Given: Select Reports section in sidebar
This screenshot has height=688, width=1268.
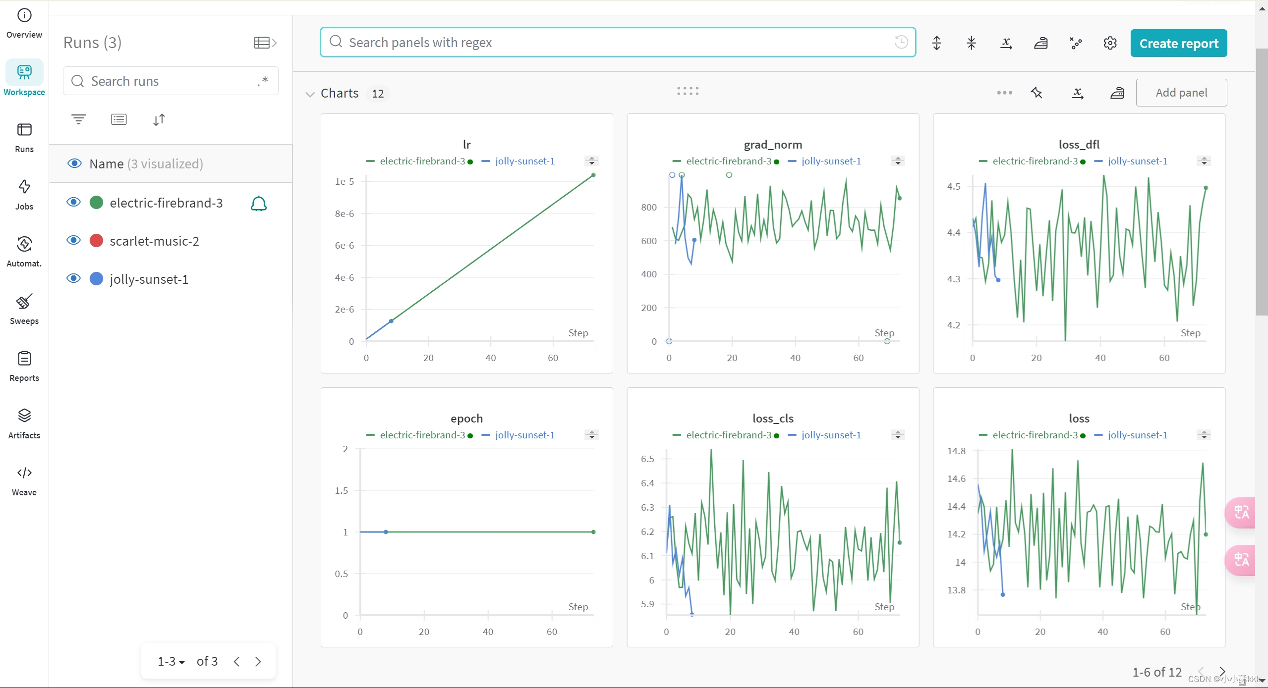Looking at the screenshot, I should click(x=24, y=366).
